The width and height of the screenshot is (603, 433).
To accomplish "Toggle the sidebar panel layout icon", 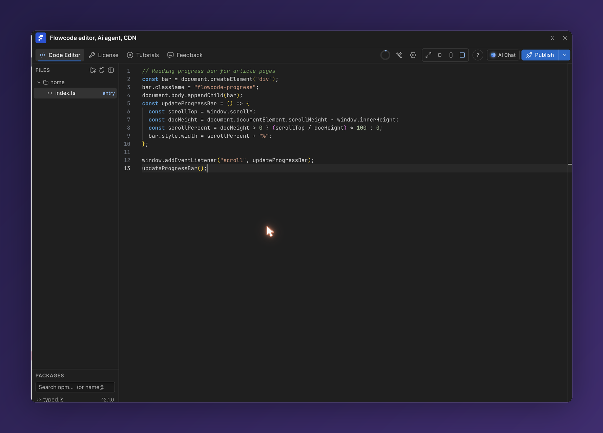I will (x=111, y=70).
